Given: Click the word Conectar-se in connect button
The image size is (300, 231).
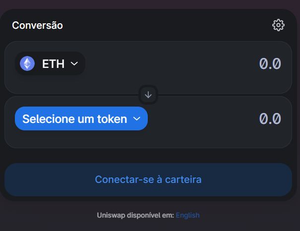Looking at the screenshot, I should tap(124, 179).
